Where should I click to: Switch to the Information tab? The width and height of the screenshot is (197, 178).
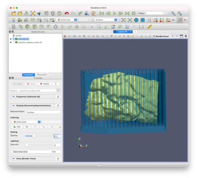[42, 75]
